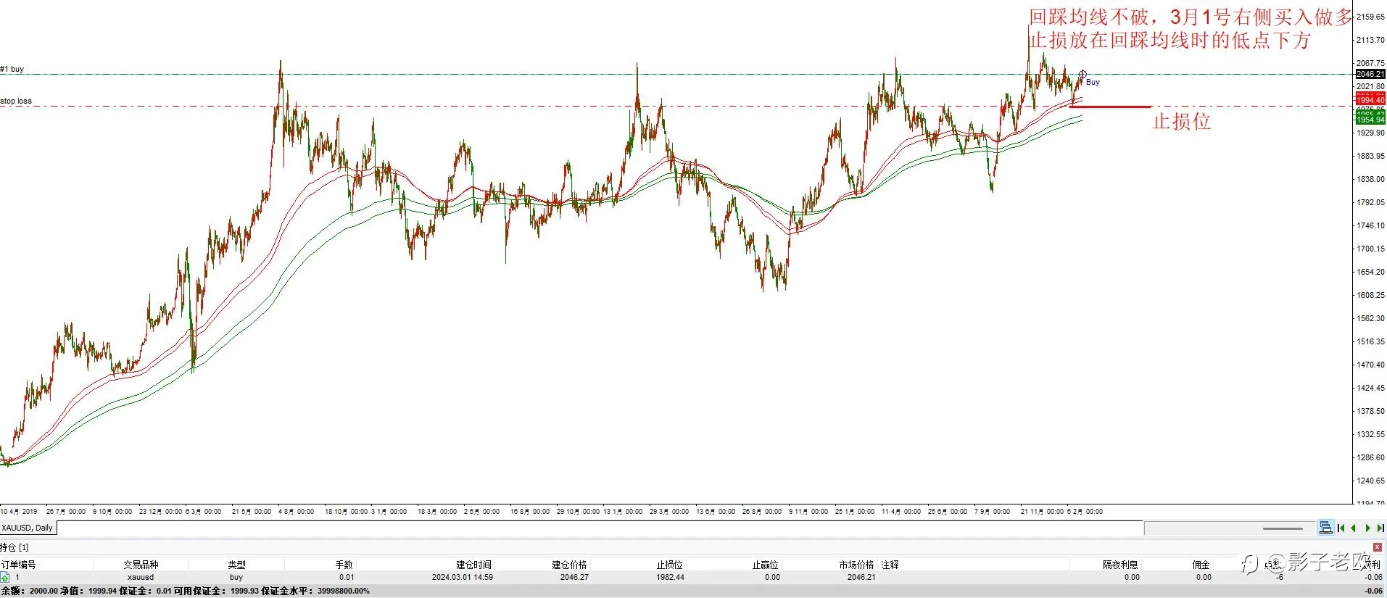
Task: Select the open price 2046.27 cell
Action: 574,578
